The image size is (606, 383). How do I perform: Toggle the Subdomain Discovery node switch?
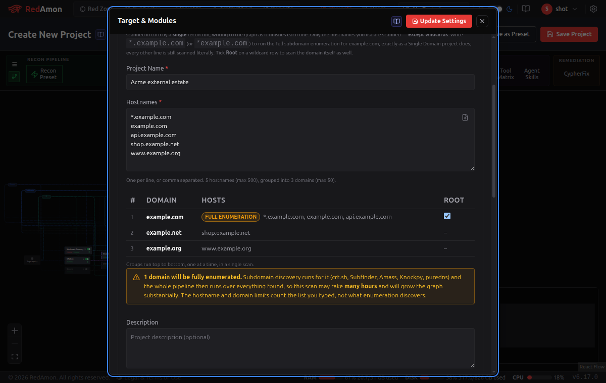click(x=88, y=249)
